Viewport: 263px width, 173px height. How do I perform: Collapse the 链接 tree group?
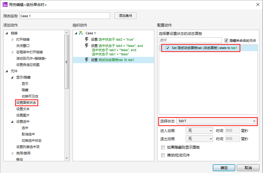(7, 33)
